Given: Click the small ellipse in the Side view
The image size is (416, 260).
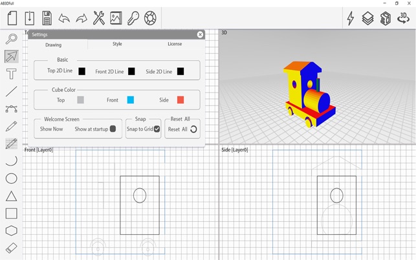Looking at the screenshot, I should (336, 195).
